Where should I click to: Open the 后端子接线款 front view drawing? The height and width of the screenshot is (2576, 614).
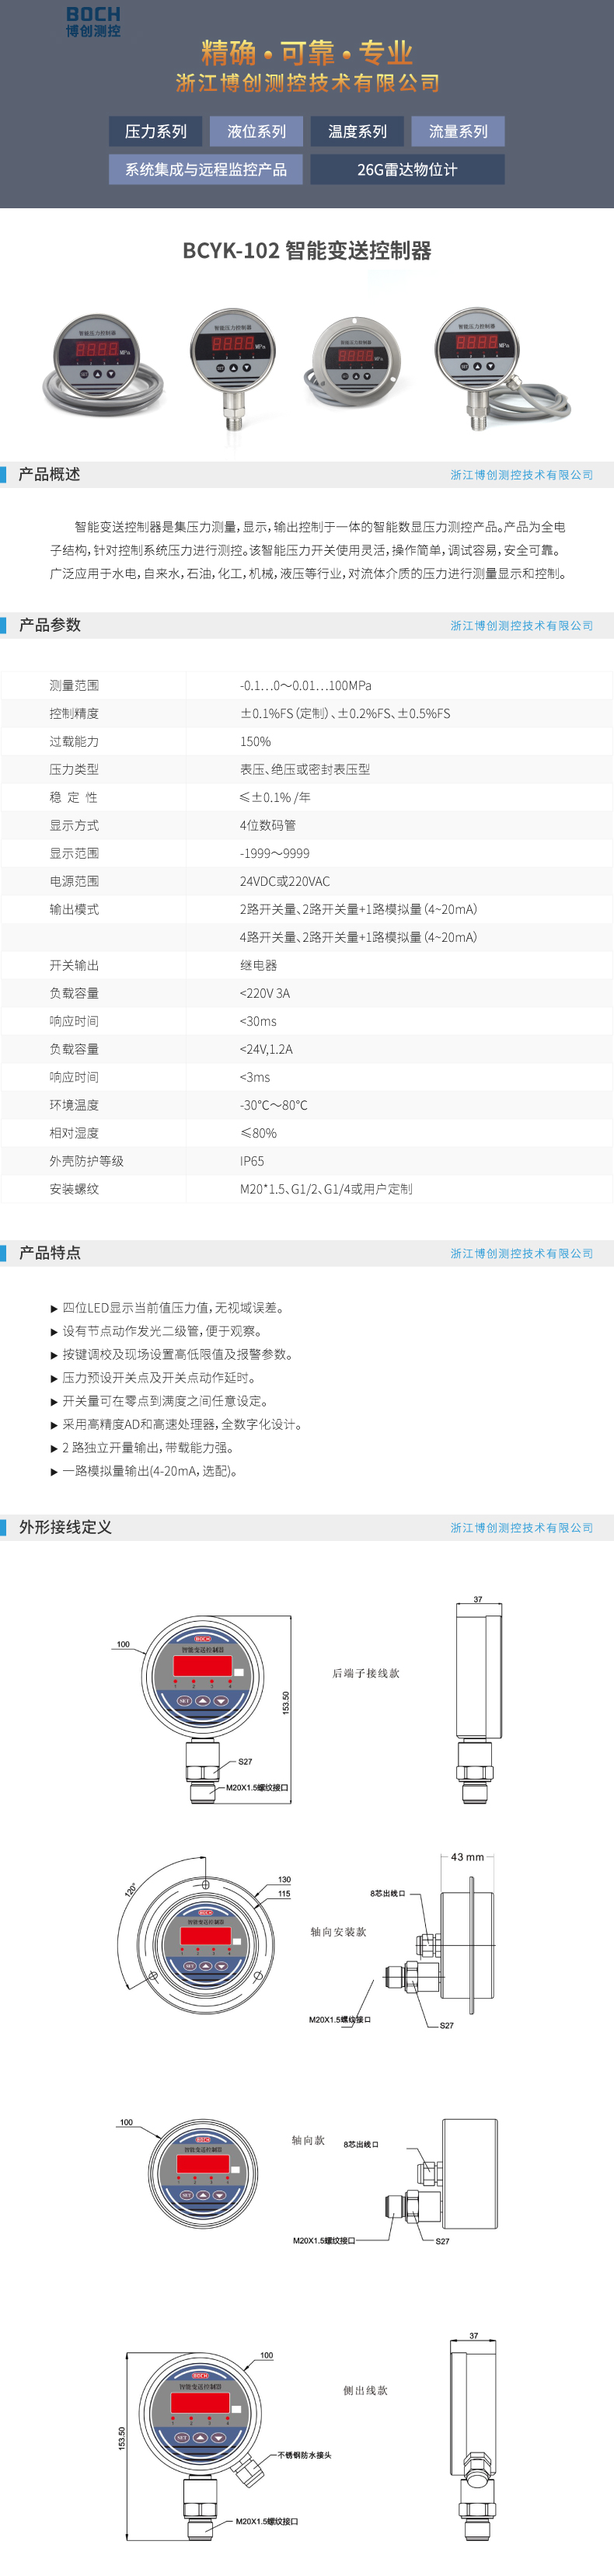coord(203,1707)
